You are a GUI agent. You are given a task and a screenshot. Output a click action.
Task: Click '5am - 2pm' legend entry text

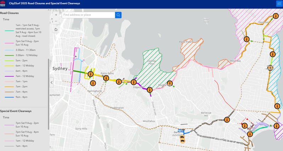coord(22,61)
